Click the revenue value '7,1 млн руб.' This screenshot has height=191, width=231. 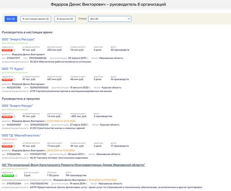point(54,146)
